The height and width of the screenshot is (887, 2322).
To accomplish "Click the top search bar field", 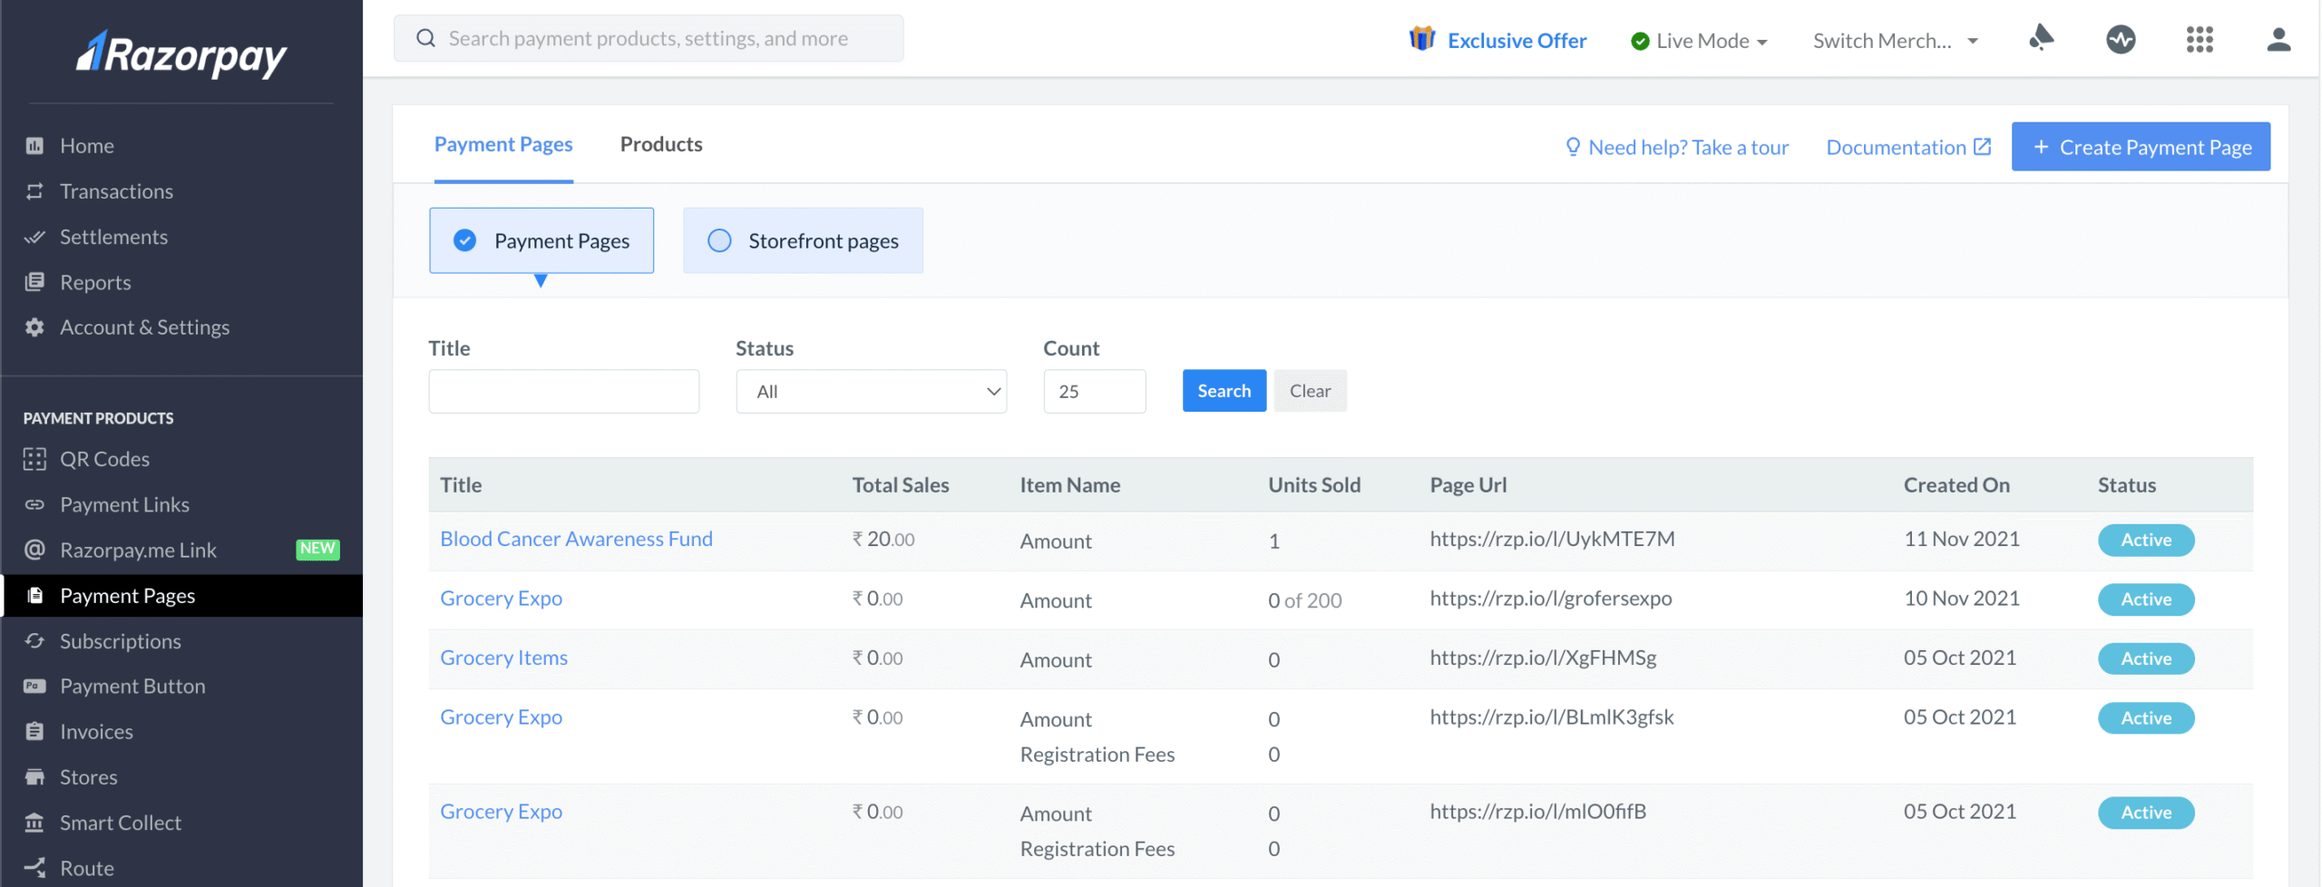I will pos(649,38).
